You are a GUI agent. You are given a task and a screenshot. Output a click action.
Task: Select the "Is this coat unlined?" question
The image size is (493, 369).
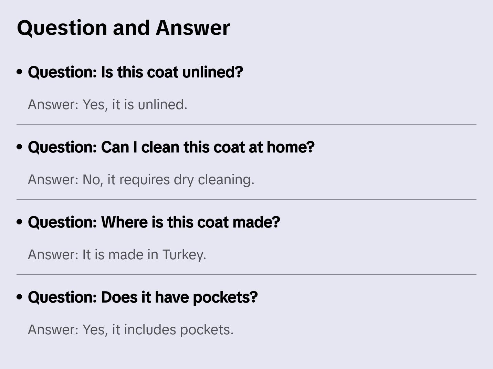pyautogui.click(x=135, y=72)
